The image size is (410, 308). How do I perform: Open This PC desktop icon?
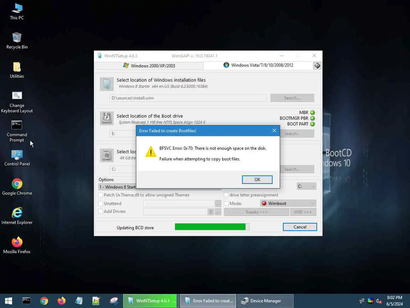17,11
